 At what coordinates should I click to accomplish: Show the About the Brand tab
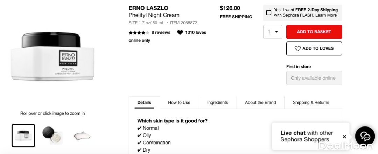pos(260,103)
